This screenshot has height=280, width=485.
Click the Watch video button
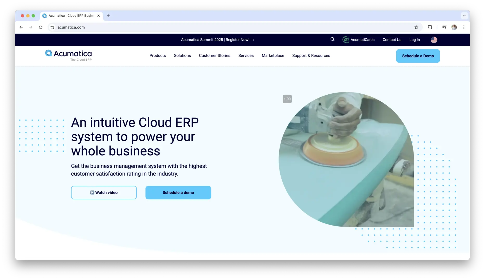[104, 193]
